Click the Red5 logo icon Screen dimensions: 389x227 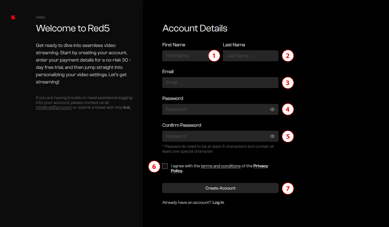(x=13, y=17)
